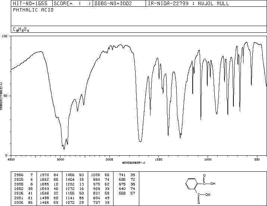This screenshot has height=206, width=267.
Task: Click the 2662 peak entry in the table
Action: click(24, 188)
